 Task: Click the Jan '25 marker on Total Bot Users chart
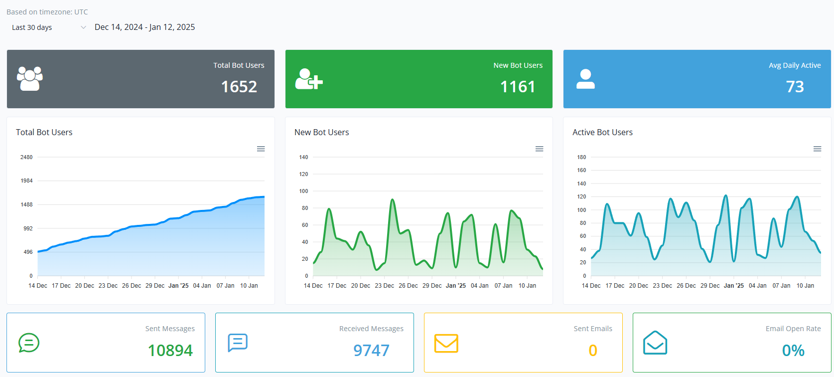pyautogui.click(x=178, y=286)
